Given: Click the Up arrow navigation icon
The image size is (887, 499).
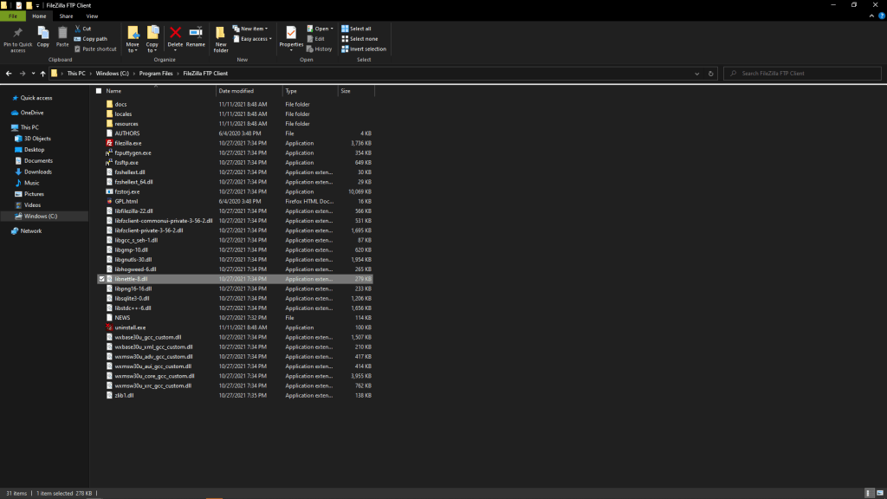Looking at the screenshot, I should point(42,74).
